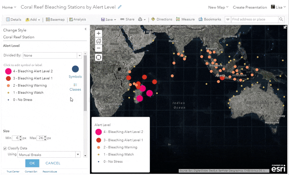Viewport: 289px width, 175px height.
Task: Return map to default home extent
Action: coord(98,41)
